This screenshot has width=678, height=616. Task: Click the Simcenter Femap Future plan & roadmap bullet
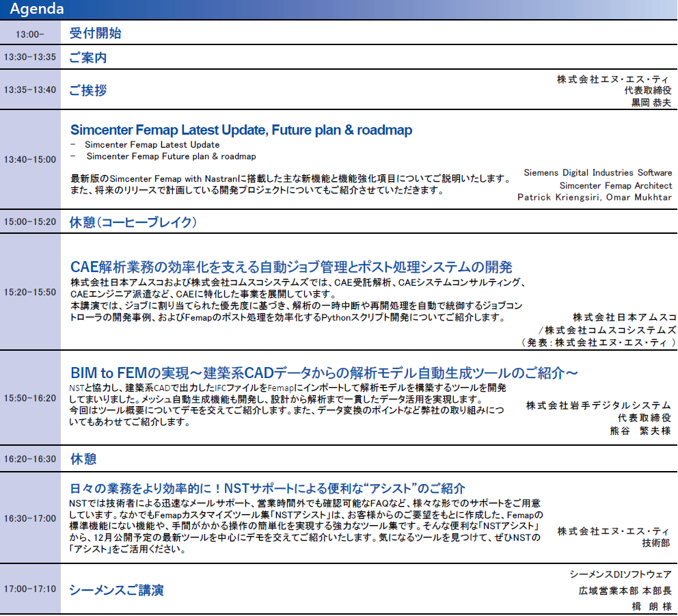[171, 157]
